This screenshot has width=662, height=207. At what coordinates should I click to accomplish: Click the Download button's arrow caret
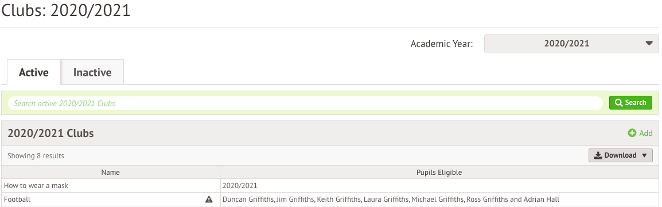coord(644,155)
